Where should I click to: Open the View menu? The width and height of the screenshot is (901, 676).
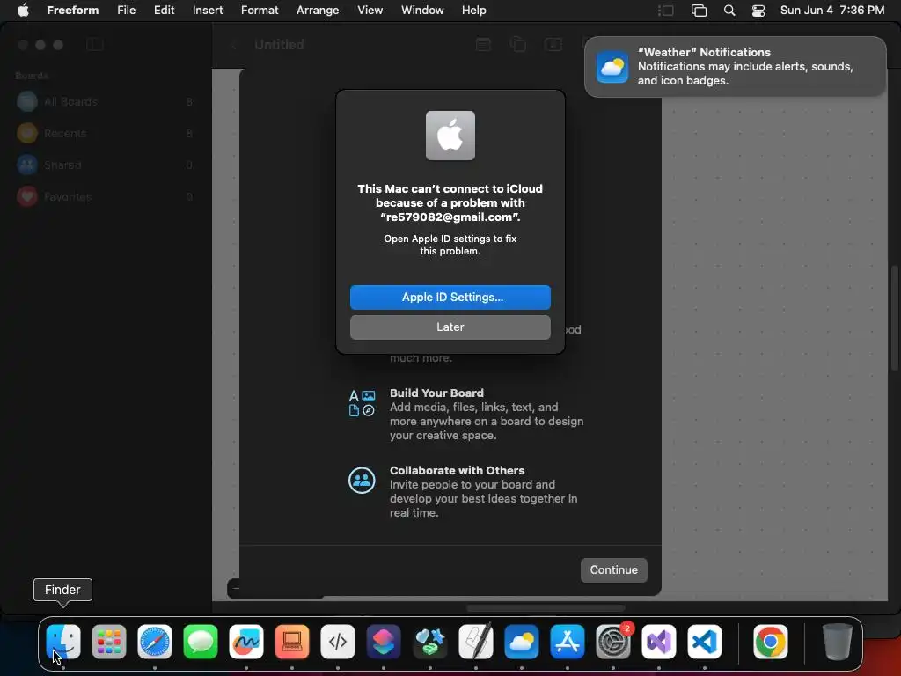[x=370, y=11]
